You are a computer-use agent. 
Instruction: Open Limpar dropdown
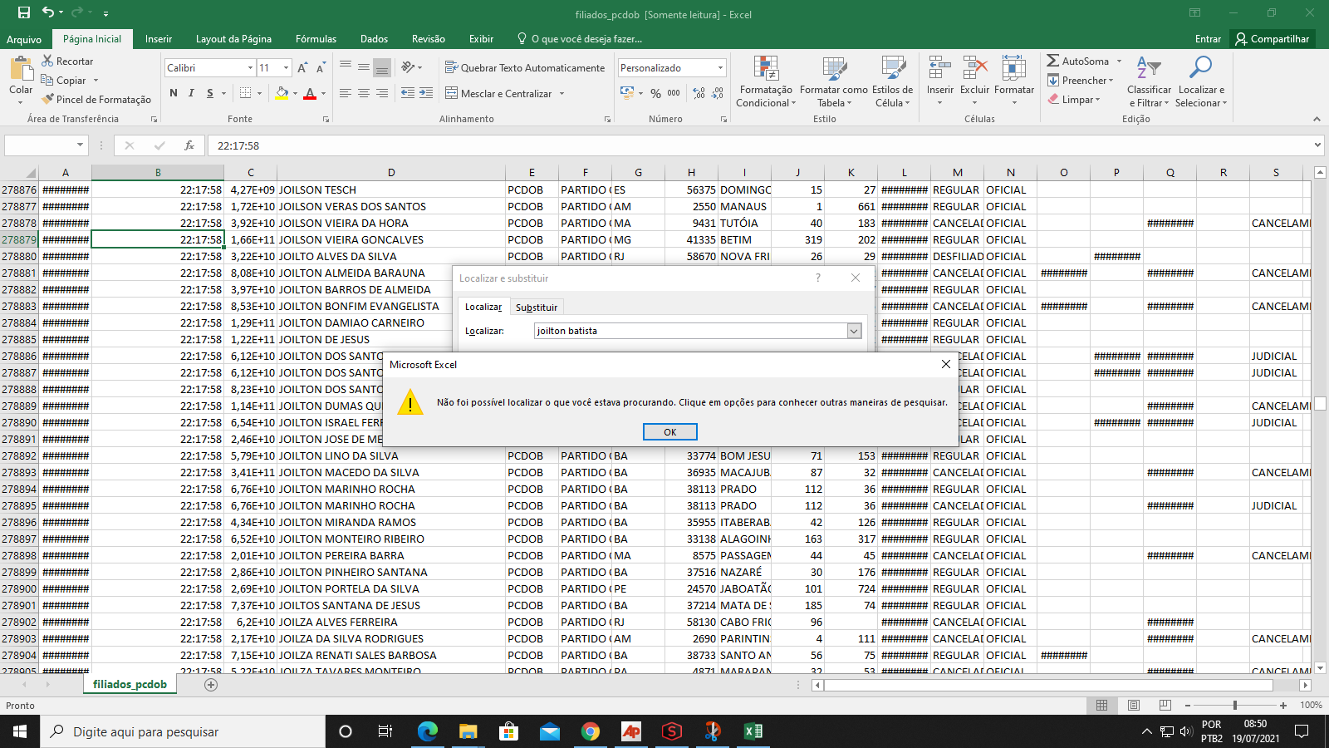[1075, 99]
